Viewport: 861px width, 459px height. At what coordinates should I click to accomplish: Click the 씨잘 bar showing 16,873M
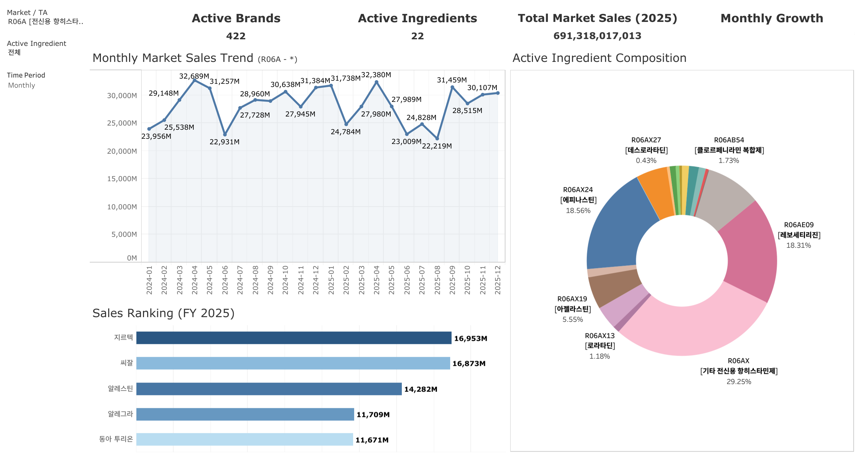[x=293, y=363]
